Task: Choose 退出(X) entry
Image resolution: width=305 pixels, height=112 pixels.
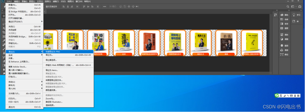Action: pyautogui.click(x=25, y=107)
